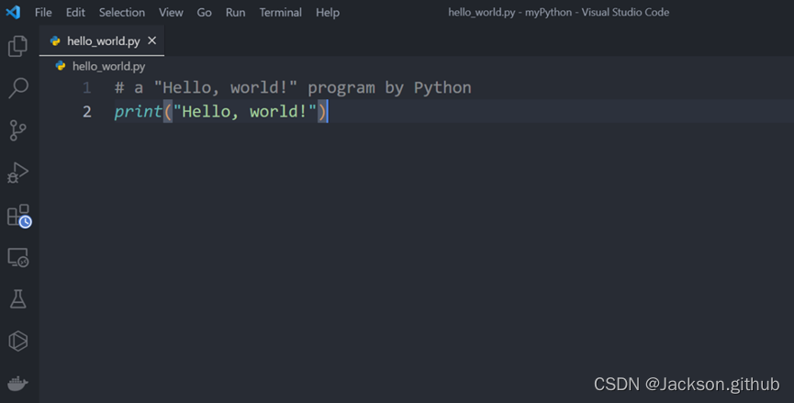Open the Remote Explorer view

(x=18, y=258)
